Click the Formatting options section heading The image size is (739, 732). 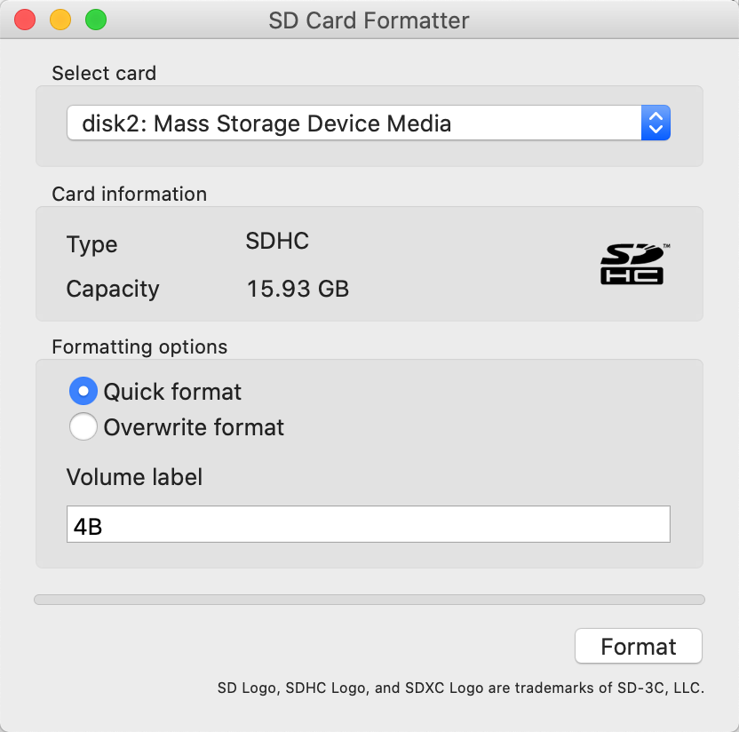point(139,347)
